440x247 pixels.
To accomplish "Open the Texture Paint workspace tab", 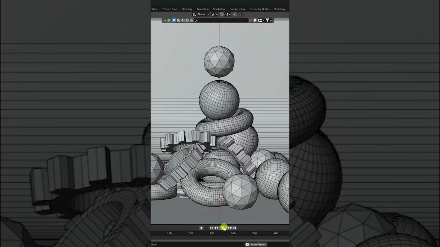I will click(170, 9).
